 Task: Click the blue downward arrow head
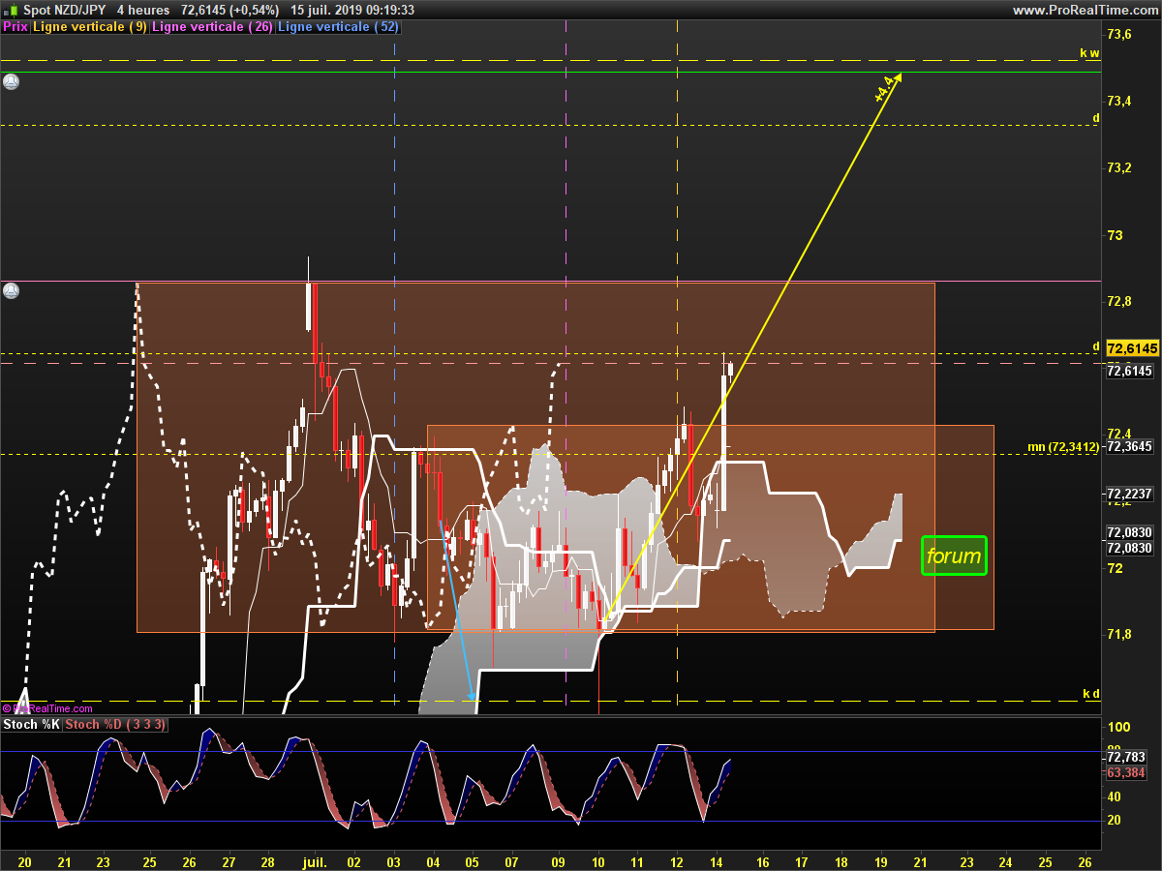[473, 697]
